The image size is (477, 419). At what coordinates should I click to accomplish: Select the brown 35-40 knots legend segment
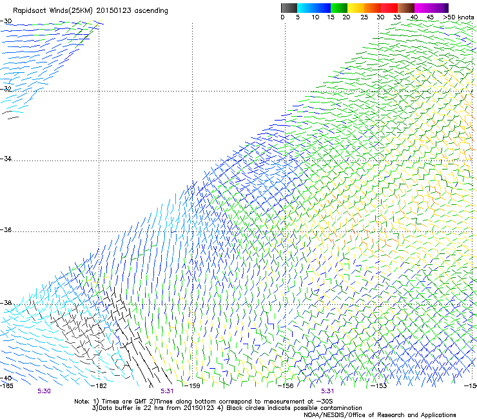pos(406,8)
